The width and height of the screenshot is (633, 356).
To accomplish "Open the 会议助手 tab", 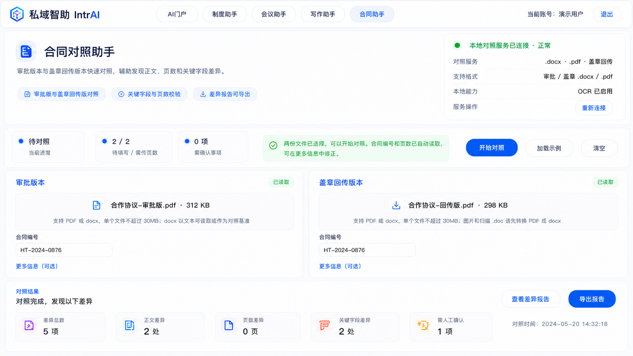I will coord(273,14).
